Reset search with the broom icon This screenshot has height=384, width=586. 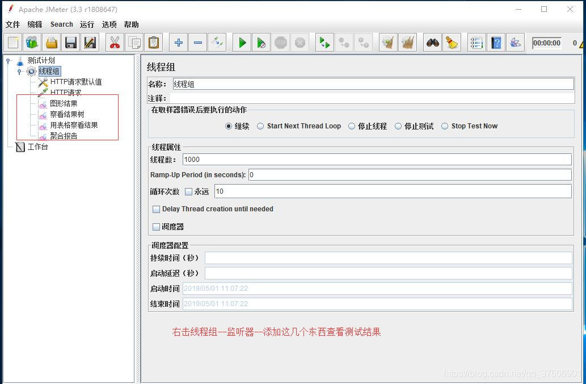point(452,43)
